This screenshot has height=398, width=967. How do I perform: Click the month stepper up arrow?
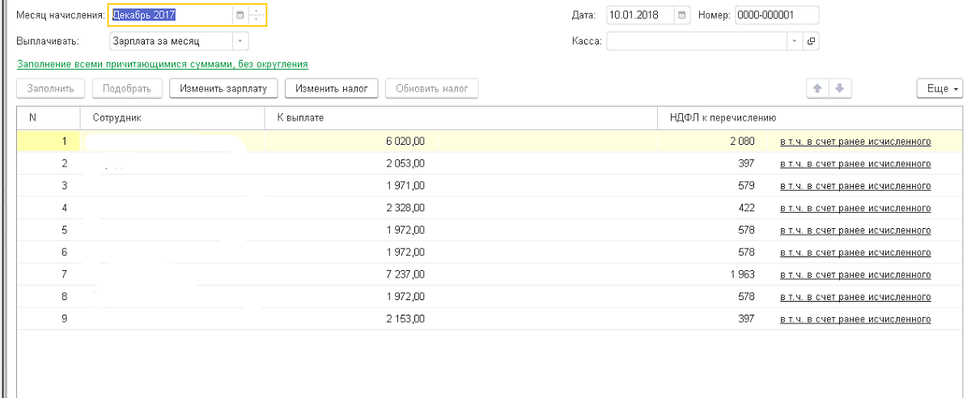tap(257, 11)
